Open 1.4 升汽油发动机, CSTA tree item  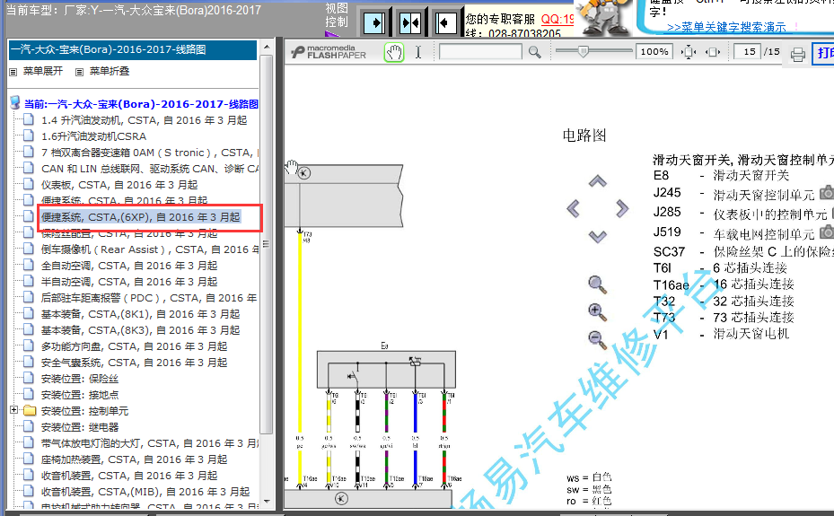coord(145,120)
